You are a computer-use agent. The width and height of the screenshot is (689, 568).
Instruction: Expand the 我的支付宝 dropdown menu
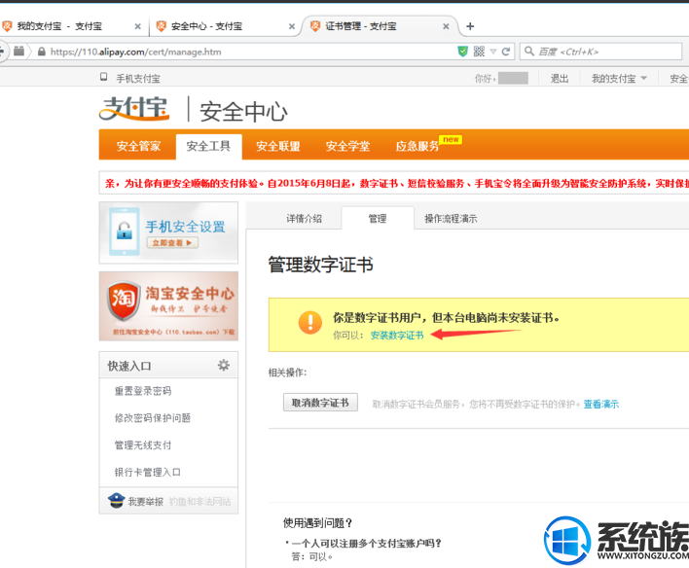619,79
